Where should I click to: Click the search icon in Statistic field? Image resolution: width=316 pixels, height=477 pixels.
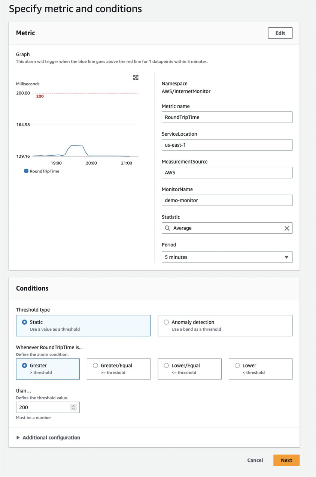tap(167, 228)
